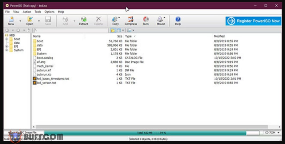285x144 pixels.
Task: Click the Extract toolbar icon
Action: coord(83,21)
